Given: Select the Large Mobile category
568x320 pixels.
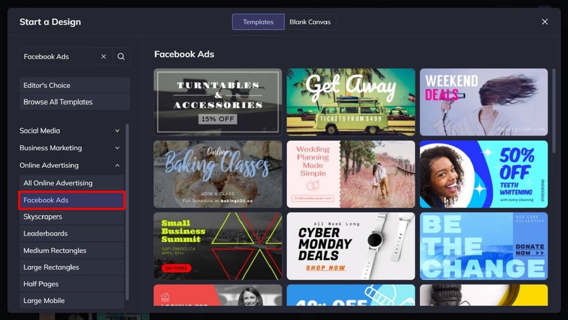Looking at the screenshot, I should point(72,301).
